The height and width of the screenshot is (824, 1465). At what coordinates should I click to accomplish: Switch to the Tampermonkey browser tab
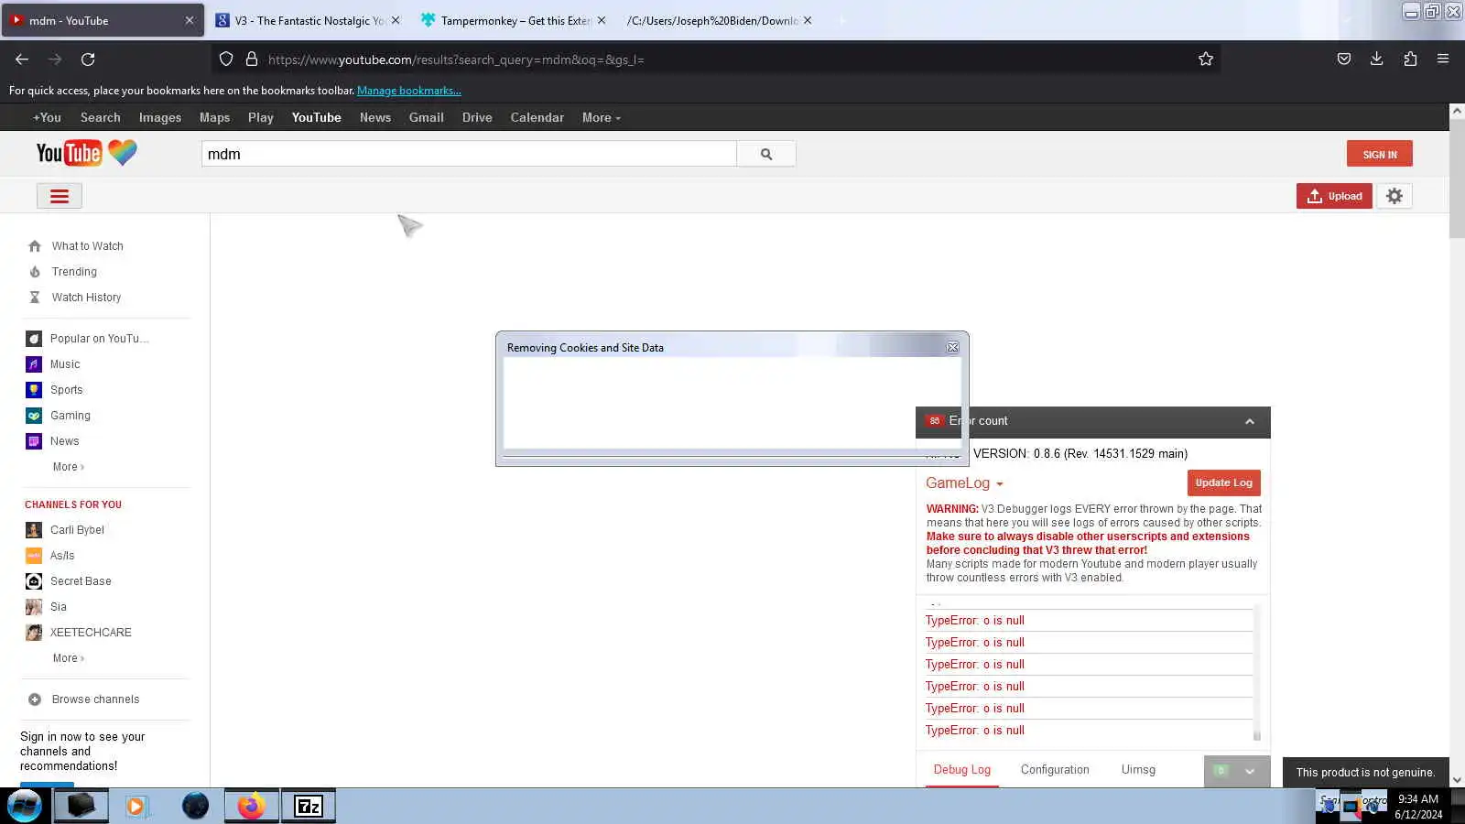pos(515,20)
